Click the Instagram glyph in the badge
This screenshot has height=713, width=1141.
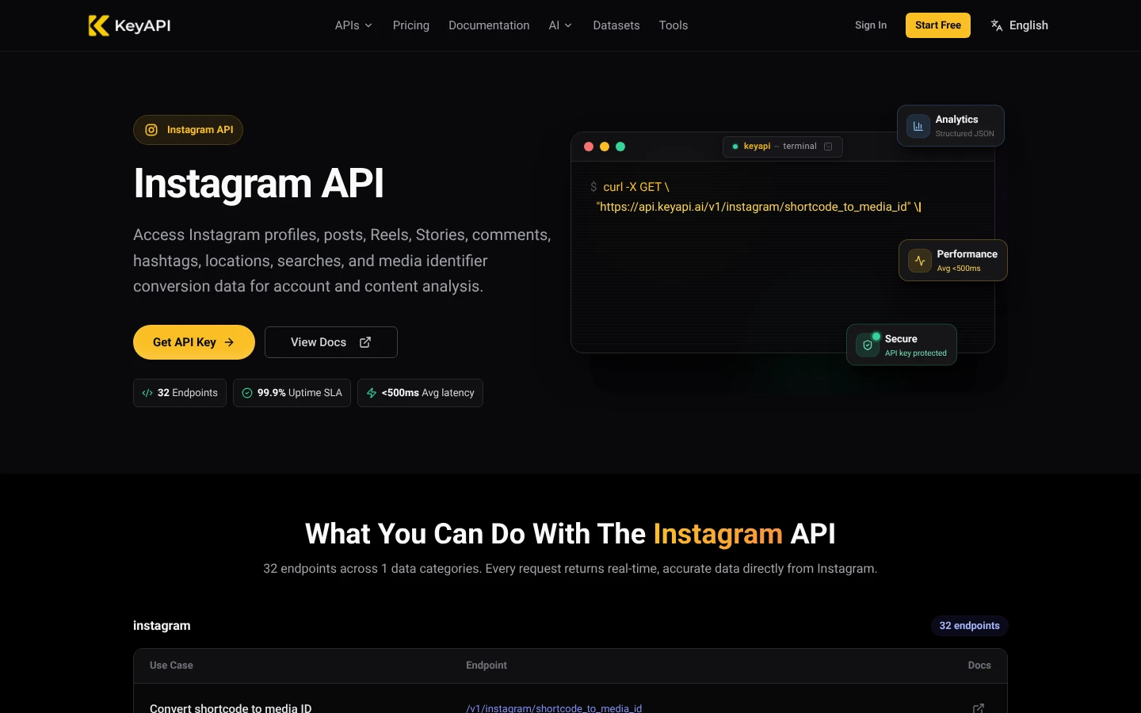151,130
